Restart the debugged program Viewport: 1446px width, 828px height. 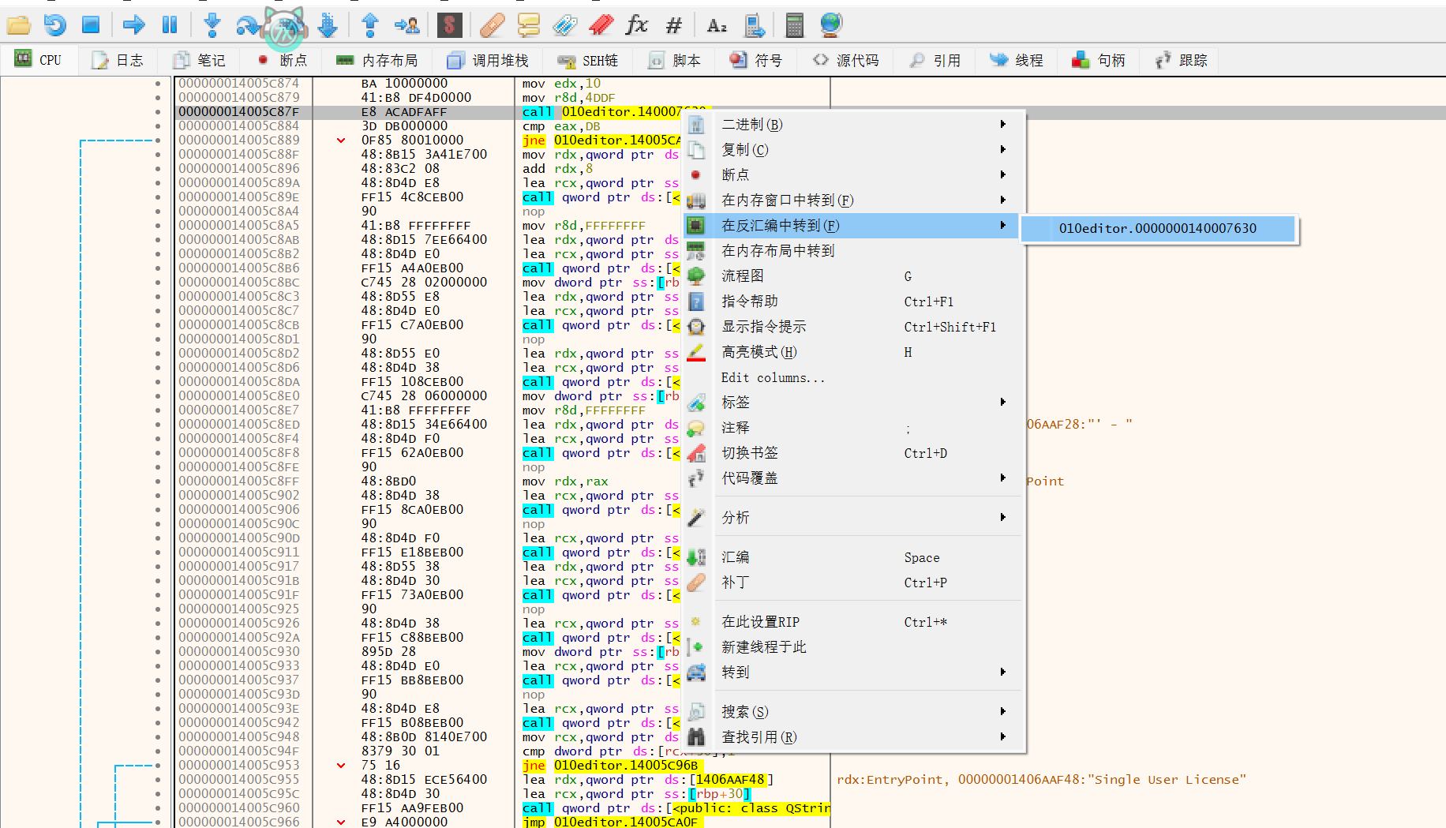tap(54, 25)
